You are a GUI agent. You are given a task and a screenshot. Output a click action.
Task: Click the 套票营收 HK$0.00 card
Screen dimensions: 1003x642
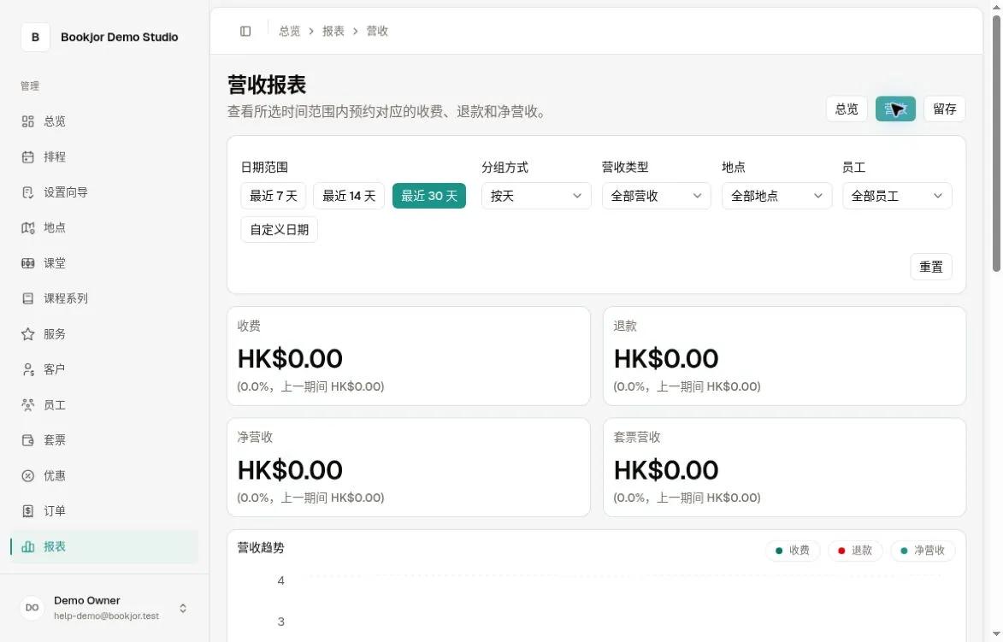point(784,468)
